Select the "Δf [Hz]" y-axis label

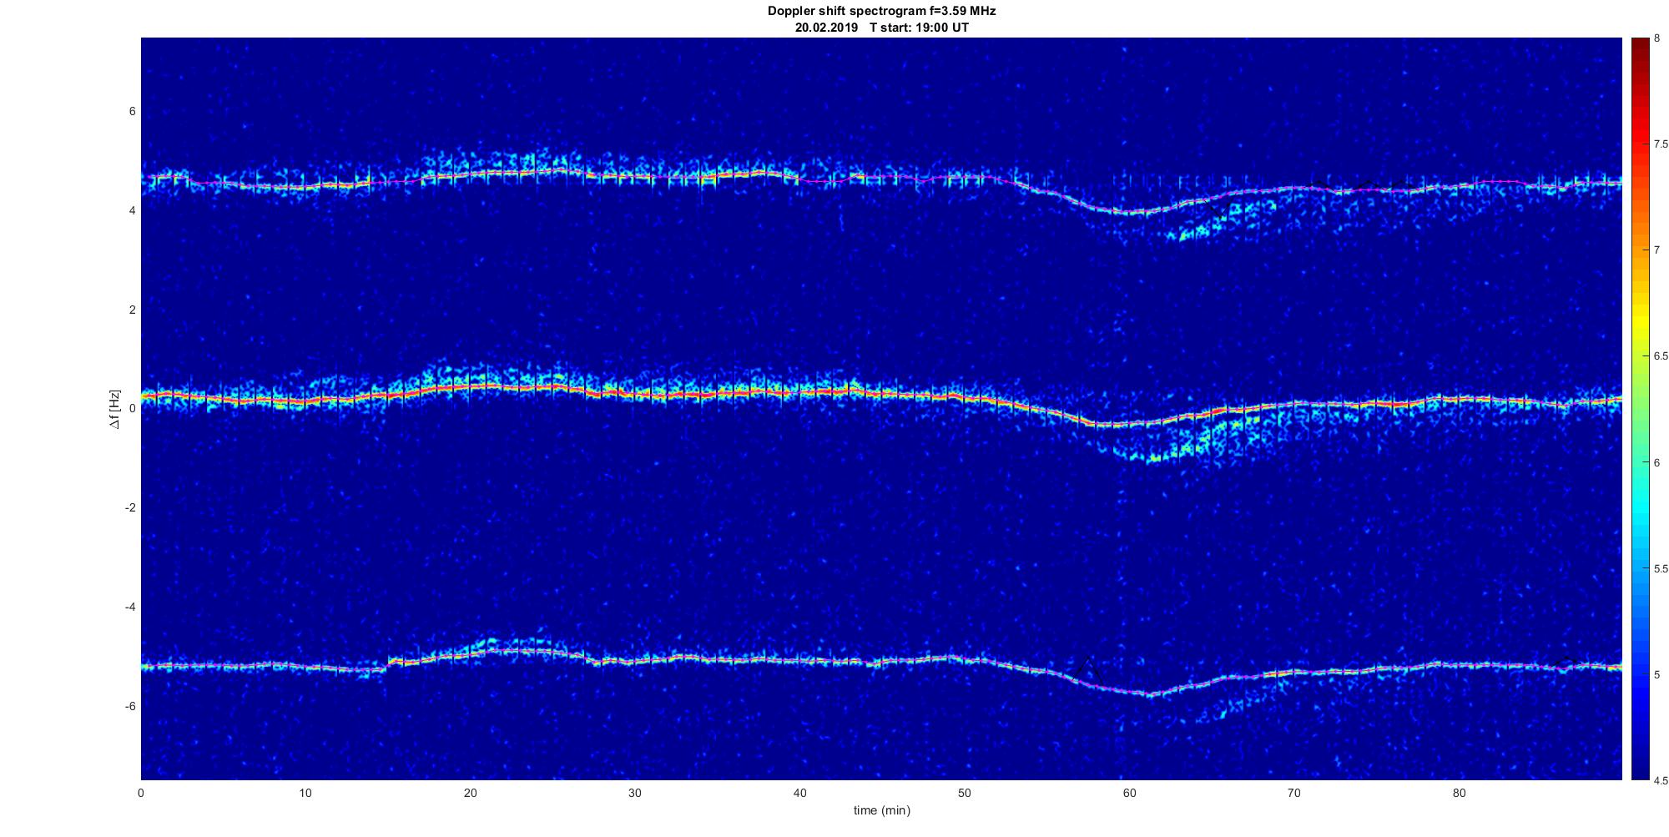114,409
